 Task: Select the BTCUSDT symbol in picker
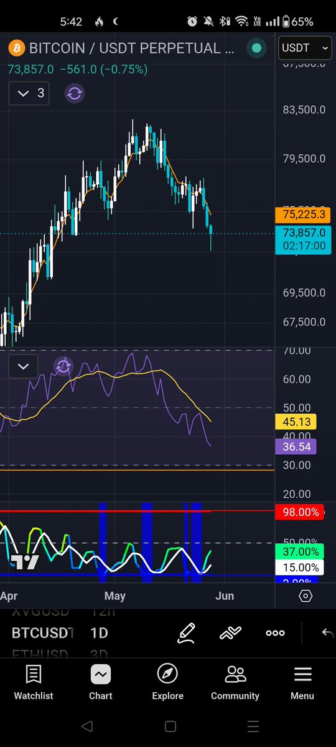43,633
